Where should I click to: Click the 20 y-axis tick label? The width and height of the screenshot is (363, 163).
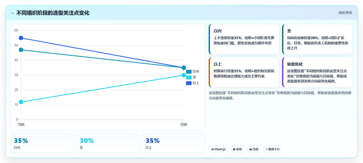[16, 90]
